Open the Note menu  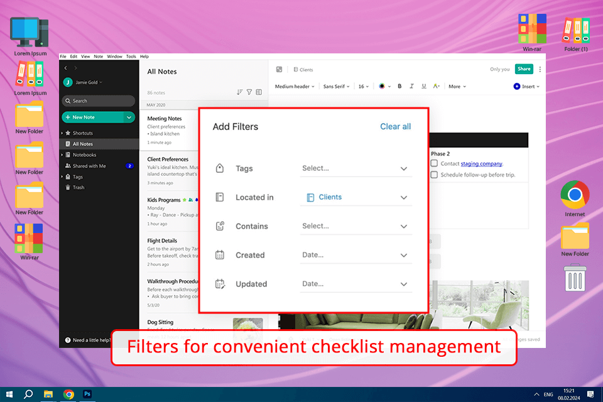[x=99, y=56]
